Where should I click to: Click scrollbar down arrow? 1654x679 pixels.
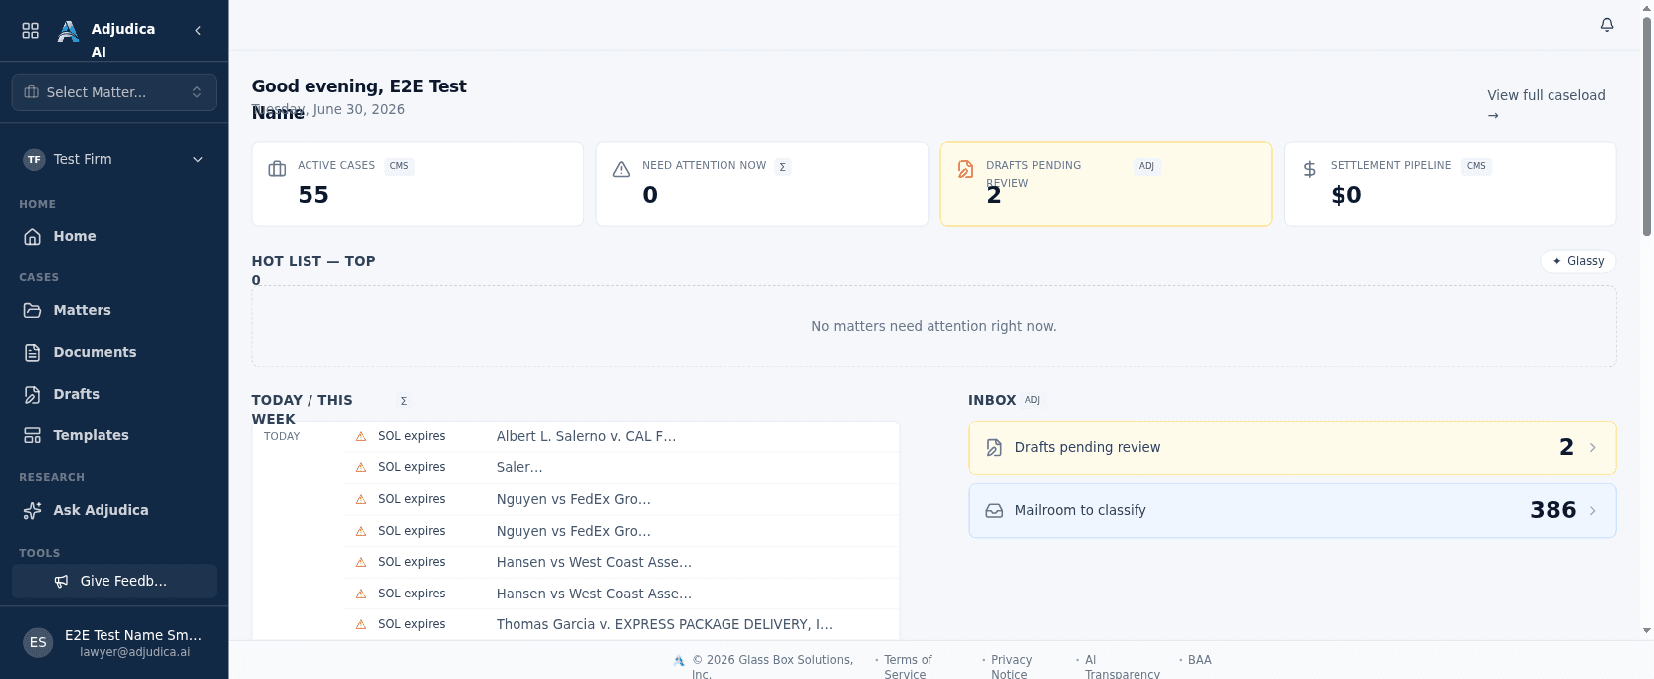pos(1647,631)
